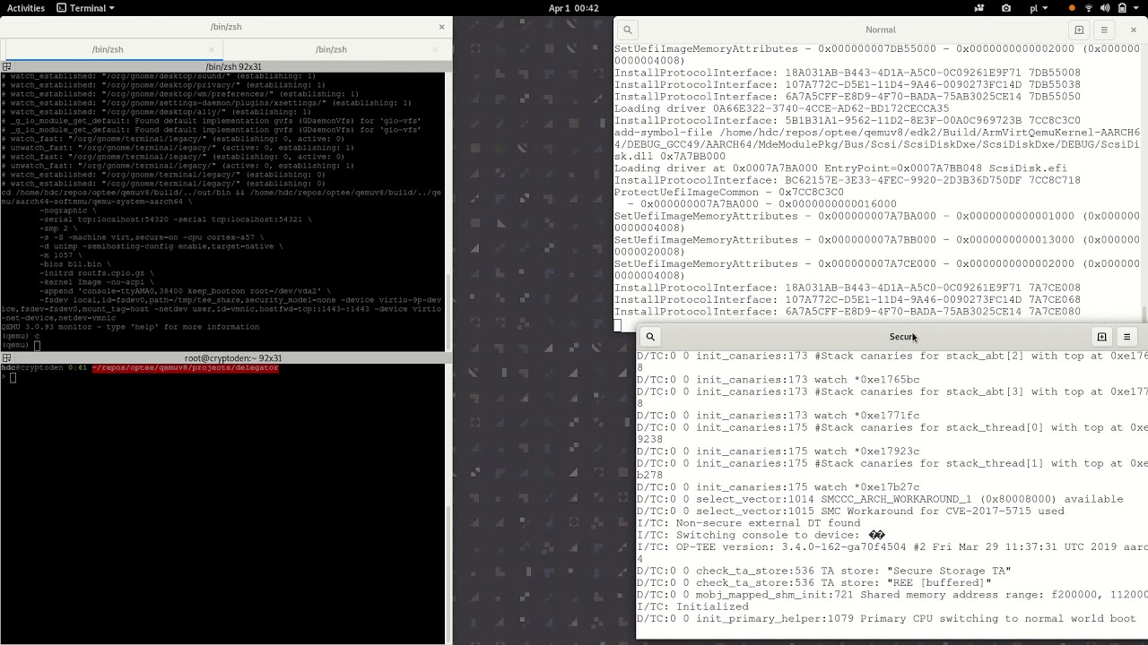Click the '-bios bl1.bin' line in qemu command
The width and height of the screenshot is (1148, 645).
[76, 264]
